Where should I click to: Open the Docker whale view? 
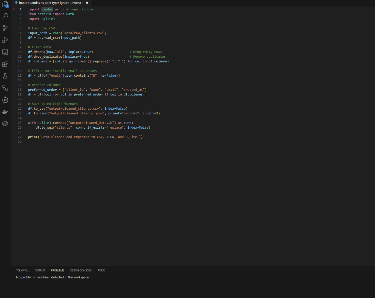tap(5, 112)
